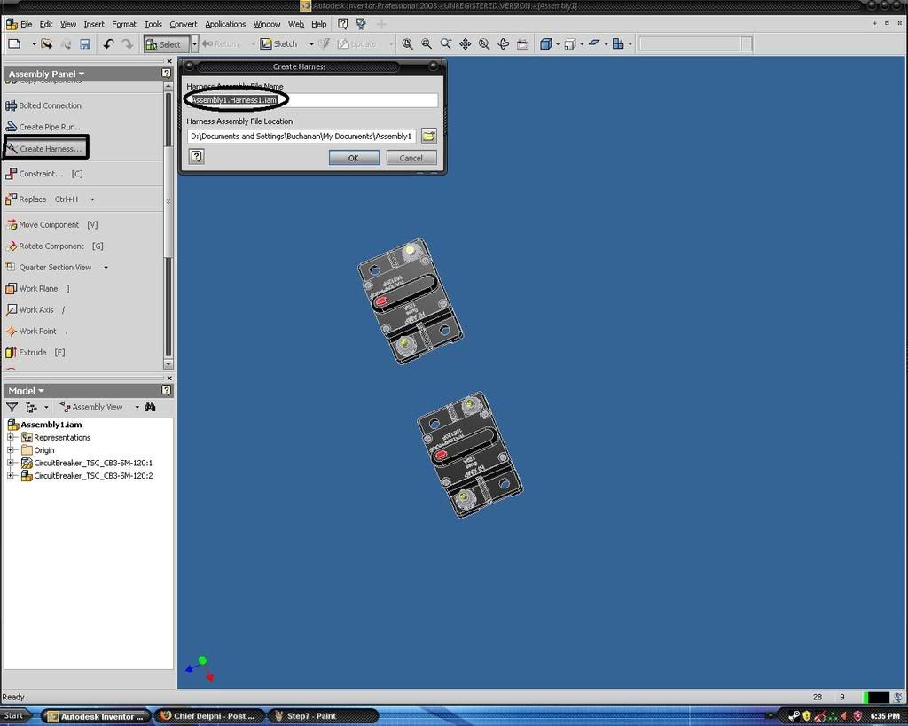
Task: Open the Assembly View dropdown
Action: [x=137, y=407]
